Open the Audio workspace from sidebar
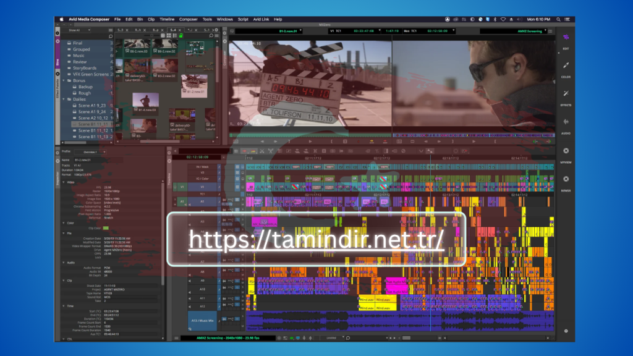This screenshot has width=633, height=356. [566, 122]
